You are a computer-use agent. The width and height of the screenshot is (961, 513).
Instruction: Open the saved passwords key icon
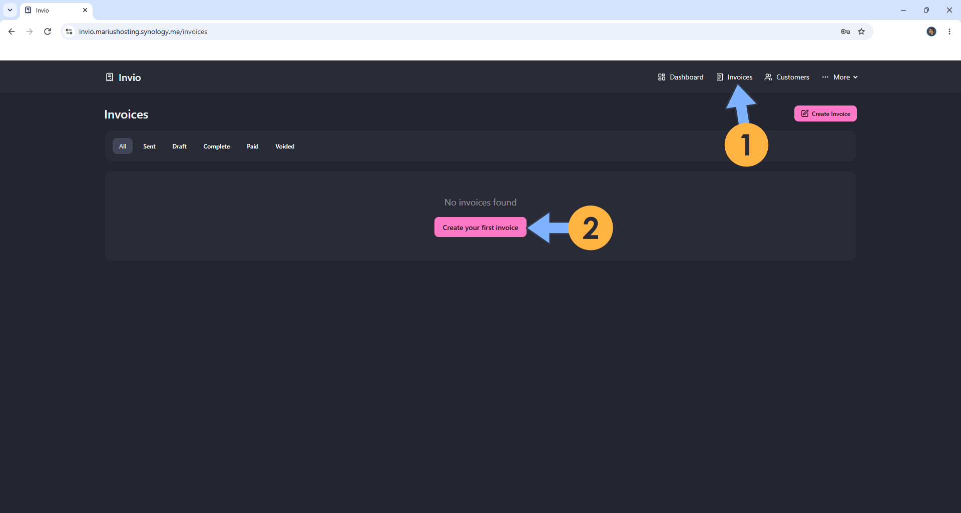tap(845, 31)
